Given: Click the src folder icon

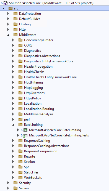Looking at the screenshot, I should coord(11,8).
